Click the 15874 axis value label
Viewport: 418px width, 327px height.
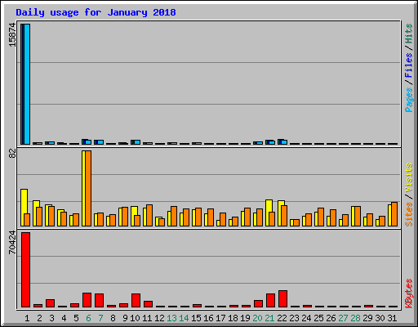12,34
